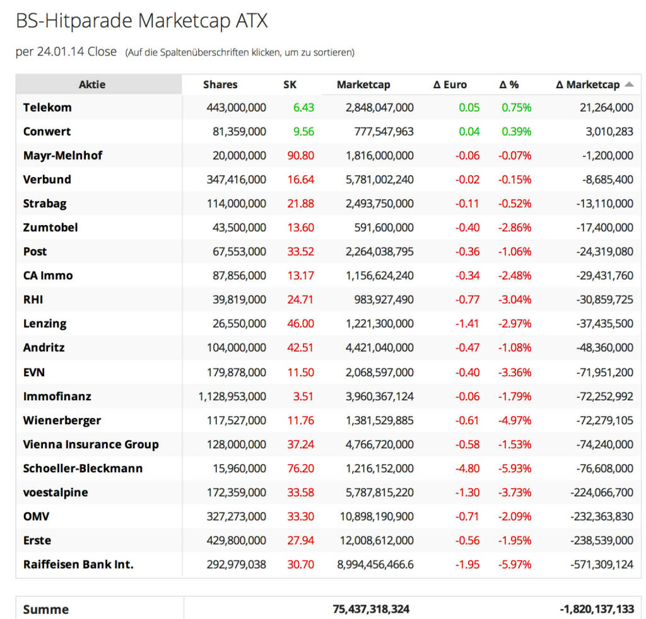Sort table by Aktie column header
The image size is (646, 619).
[92, 84]
